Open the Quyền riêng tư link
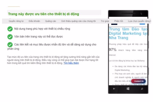The height and width of the screenshot is (102, 153). click(16, 21)
